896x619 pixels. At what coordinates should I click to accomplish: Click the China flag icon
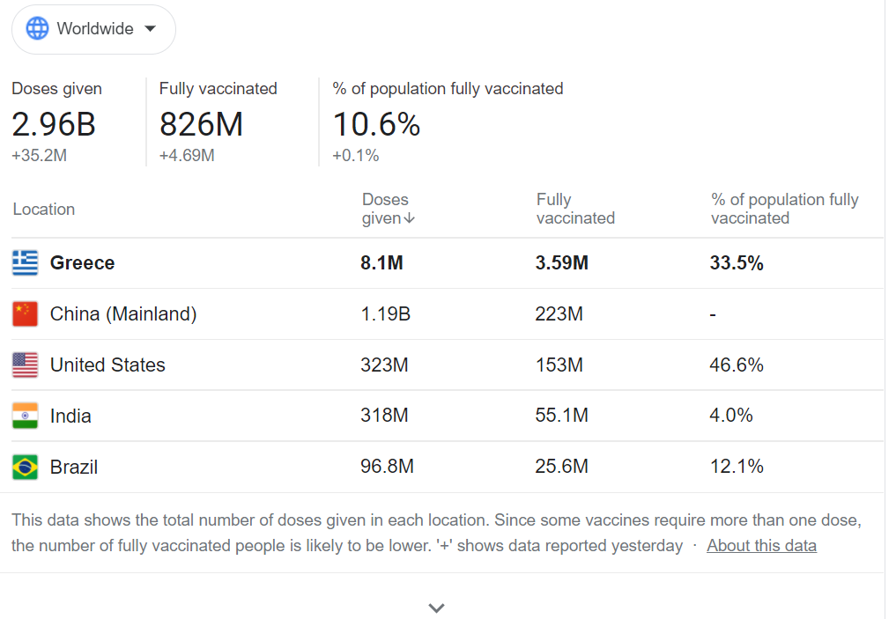pyautogui.click(x=26, y=313)
